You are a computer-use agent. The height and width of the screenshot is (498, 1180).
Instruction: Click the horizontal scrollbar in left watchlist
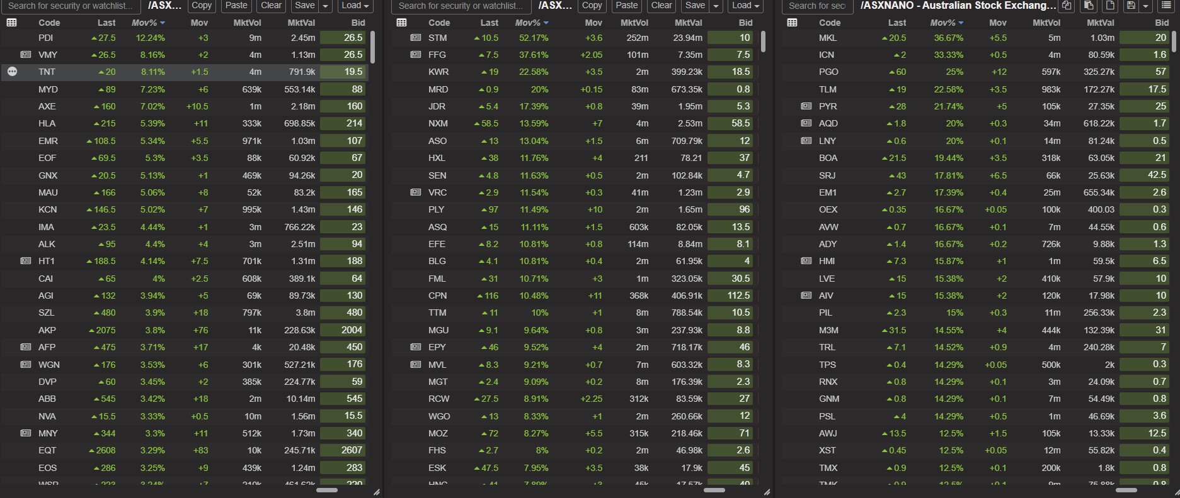tap(327, 490)
